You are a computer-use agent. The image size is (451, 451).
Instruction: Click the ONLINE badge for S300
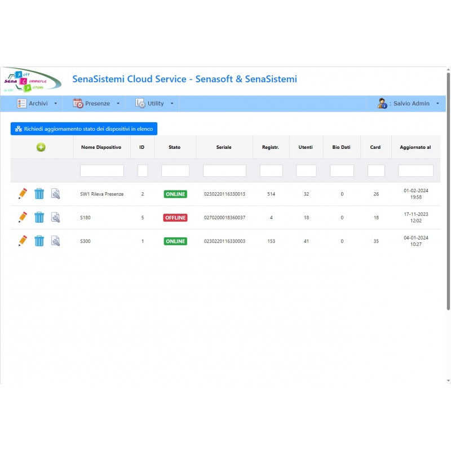point(175,241)
